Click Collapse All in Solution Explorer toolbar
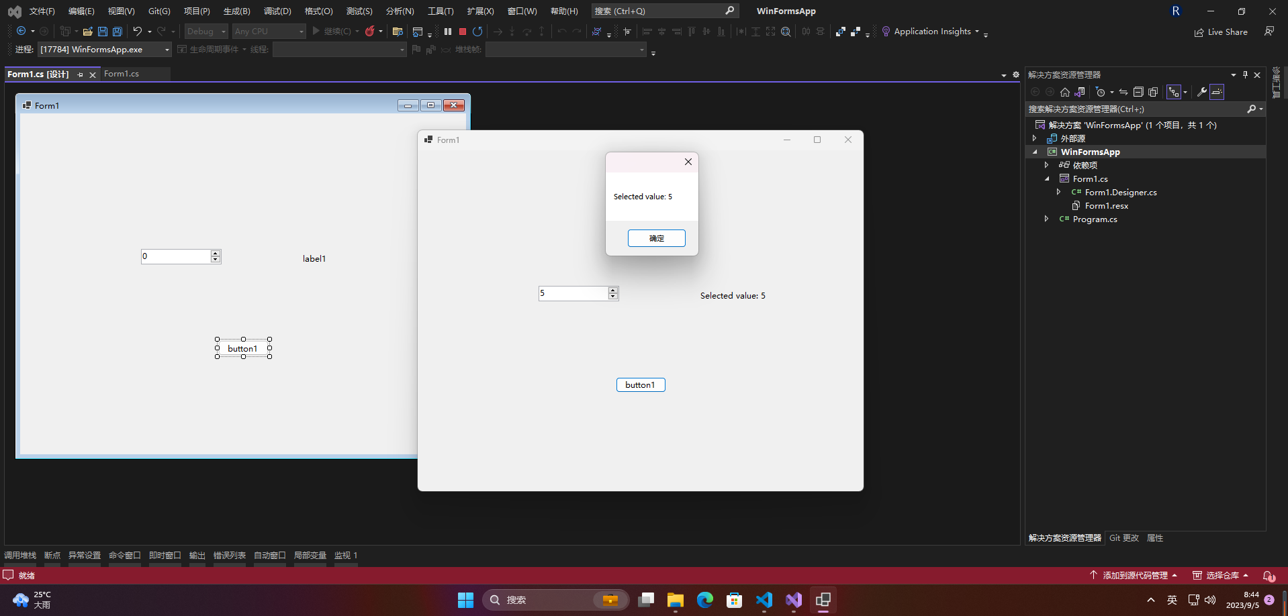Image resolution: width=1288 pixels, height=616 pixels. [1138, 92]
